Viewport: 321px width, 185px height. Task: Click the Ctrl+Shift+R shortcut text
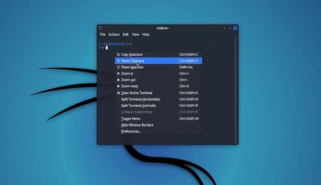coord(188,106)
